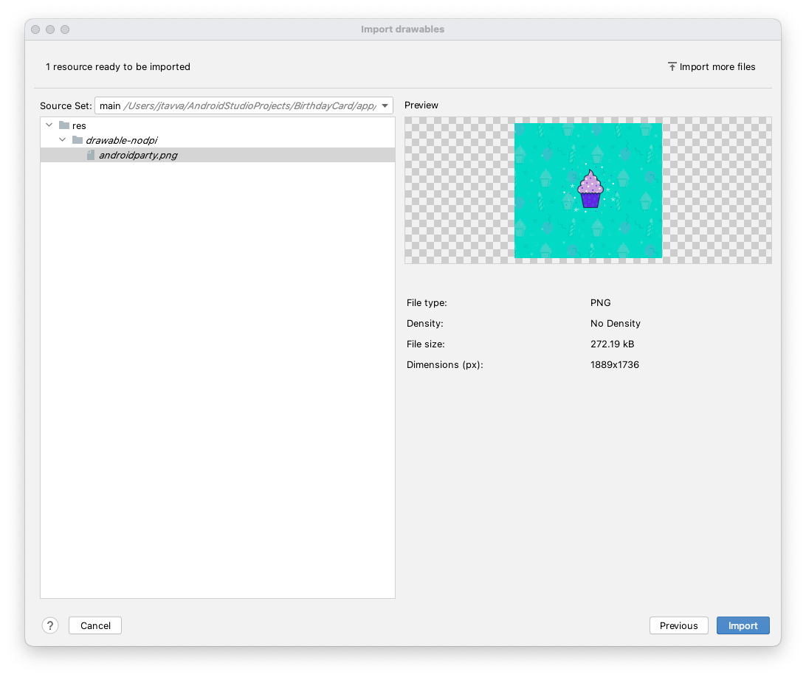Click the file icon next to androidparty.png
This screenshot has height=677, width=806.
(x=91, y=155)
